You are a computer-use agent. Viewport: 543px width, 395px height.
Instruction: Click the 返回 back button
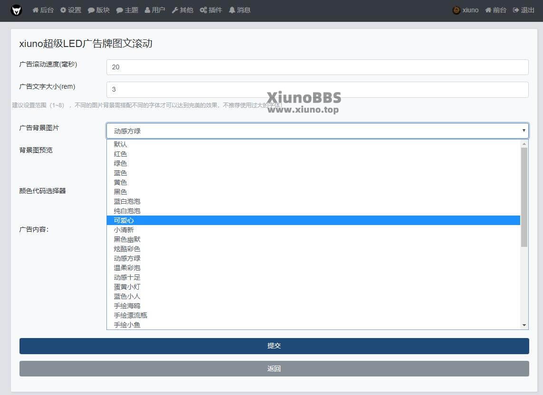point(274,369)
